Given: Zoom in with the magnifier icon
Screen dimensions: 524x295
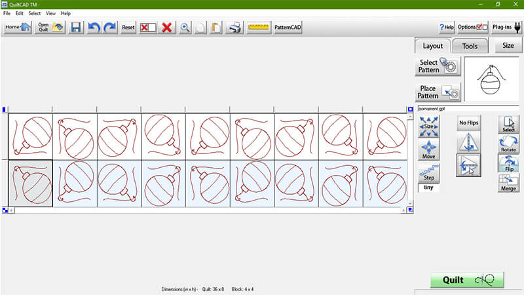Looking at the screenshot, I should click(x=185, y=27).
